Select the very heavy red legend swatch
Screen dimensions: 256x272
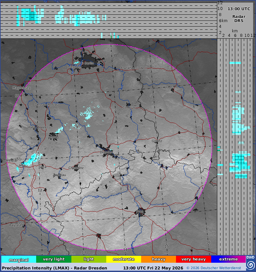194,259
